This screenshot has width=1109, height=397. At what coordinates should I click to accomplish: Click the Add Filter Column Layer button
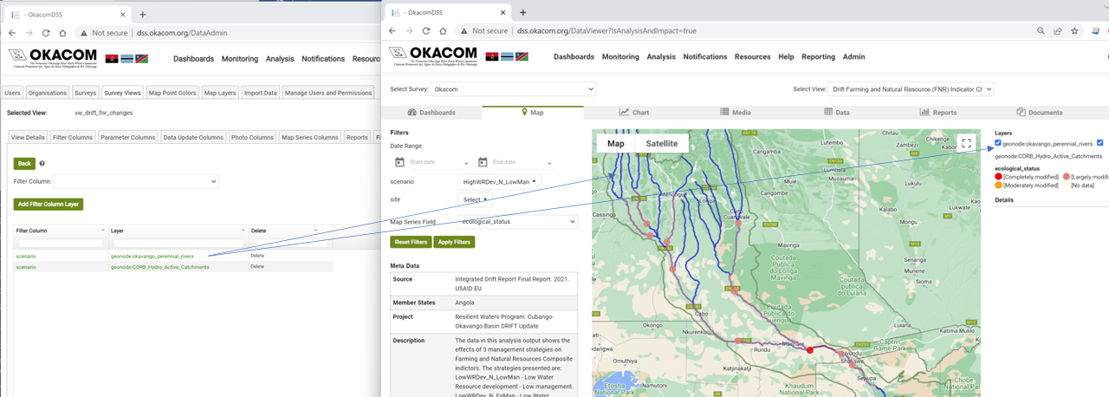tap(49, 205)
